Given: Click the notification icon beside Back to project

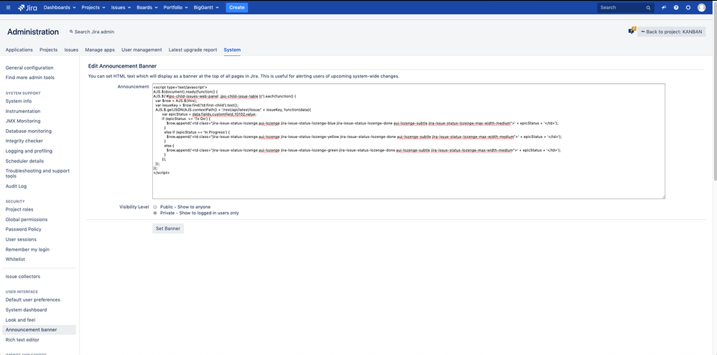Looking at the screenshot, I should click(632, 31).
